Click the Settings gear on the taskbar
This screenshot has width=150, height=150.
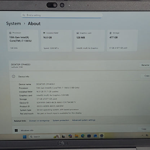(102, 136)
